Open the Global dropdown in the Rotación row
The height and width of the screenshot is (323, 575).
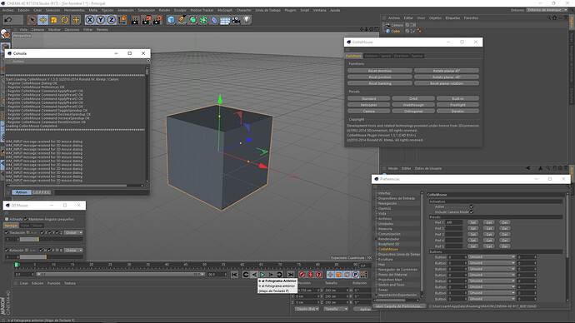coord(73,250)
